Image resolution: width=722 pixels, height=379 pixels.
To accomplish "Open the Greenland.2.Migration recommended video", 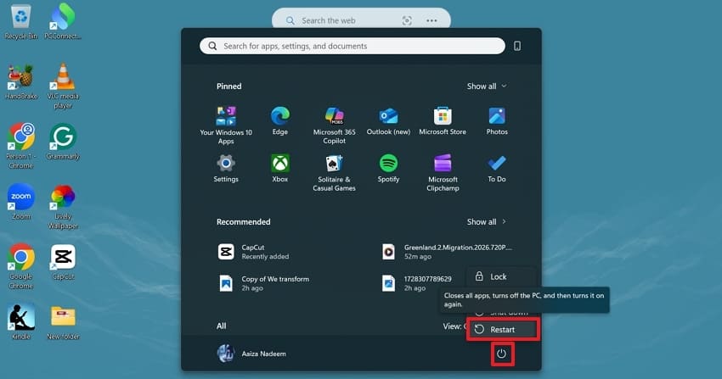I will pos(448,252).
